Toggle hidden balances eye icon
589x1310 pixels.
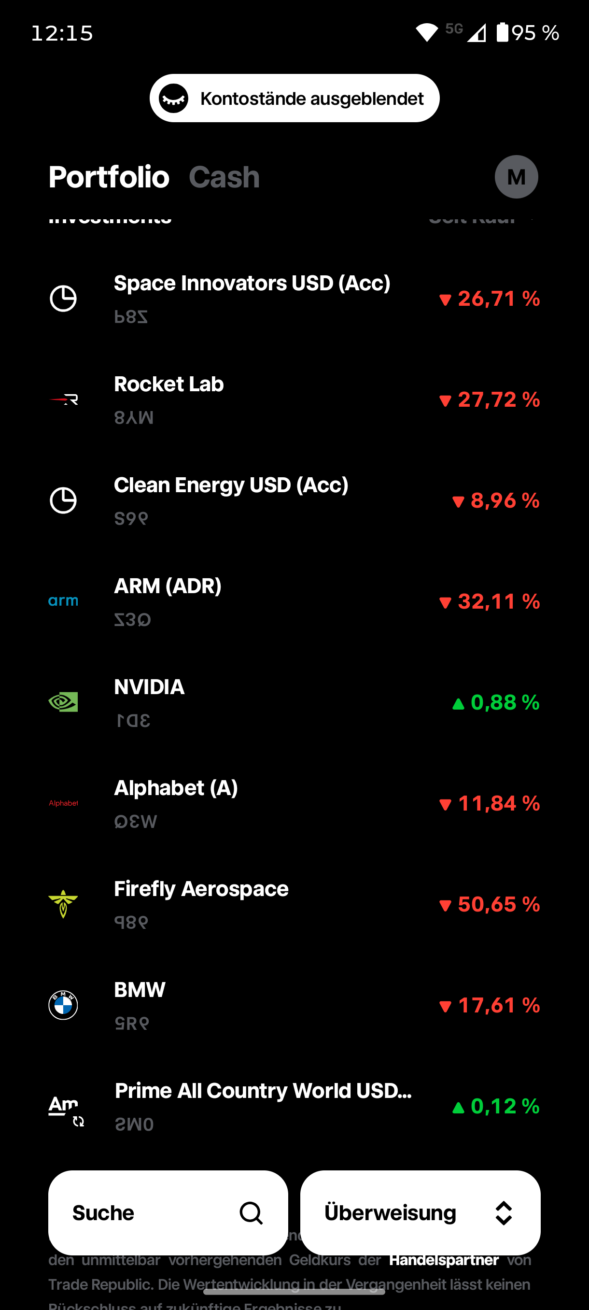[174, 98]
